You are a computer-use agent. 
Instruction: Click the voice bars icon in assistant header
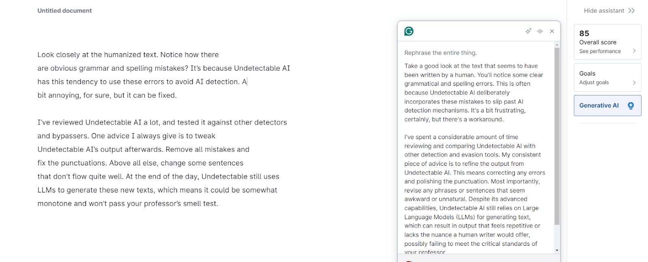click(x=540, y=31)
